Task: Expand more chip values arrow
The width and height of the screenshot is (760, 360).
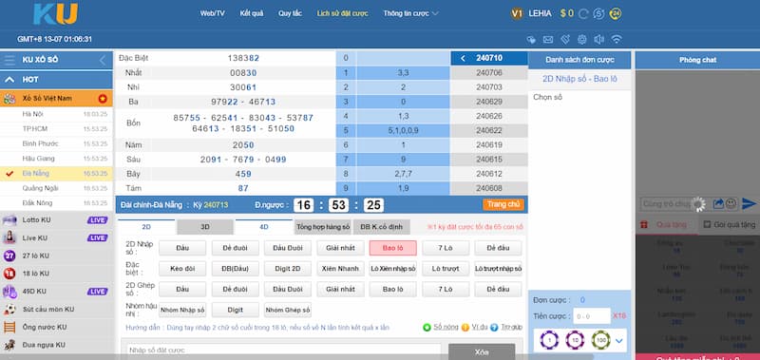Action: pos(619,341)
